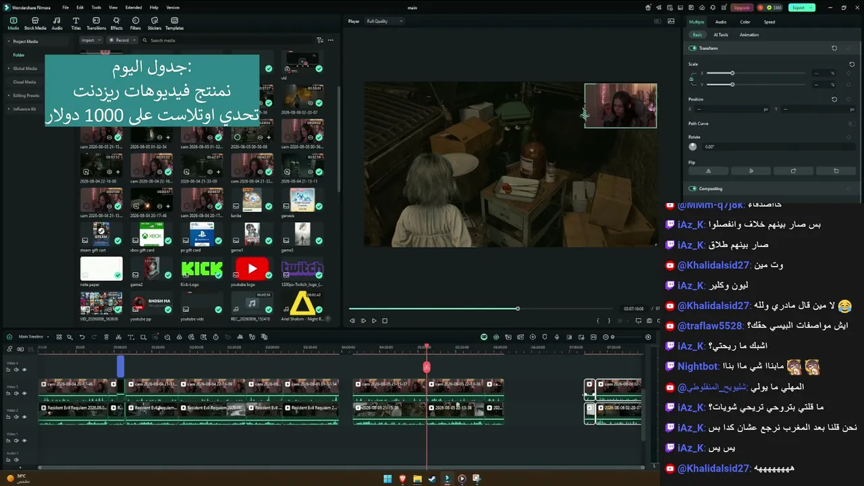Switch to the Color properties tab

(x=745, y=22)
